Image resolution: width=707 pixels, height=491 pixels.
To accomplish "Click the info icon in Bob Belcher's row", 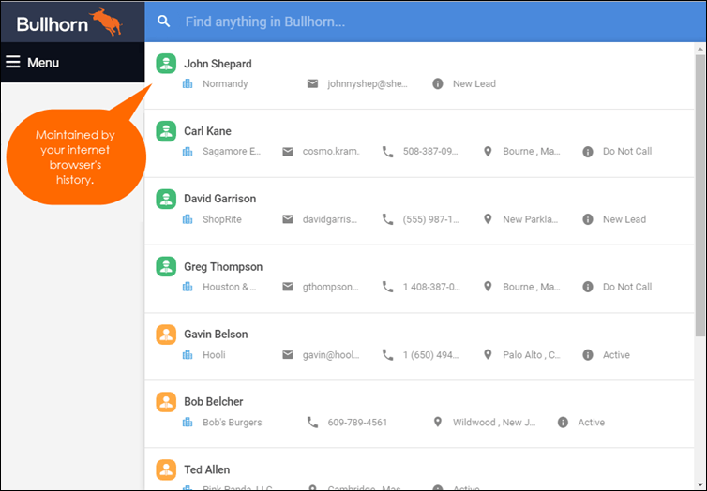I will point(563,423).
